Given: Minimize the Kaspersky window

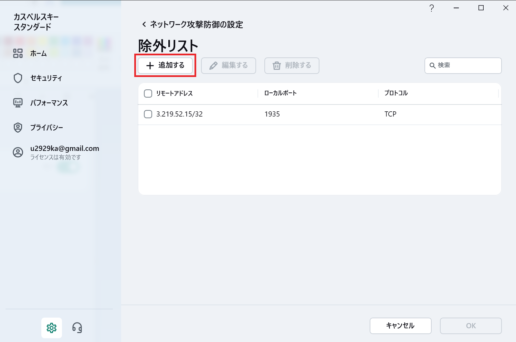Looking at the screenshot, I should click(456, 8).
